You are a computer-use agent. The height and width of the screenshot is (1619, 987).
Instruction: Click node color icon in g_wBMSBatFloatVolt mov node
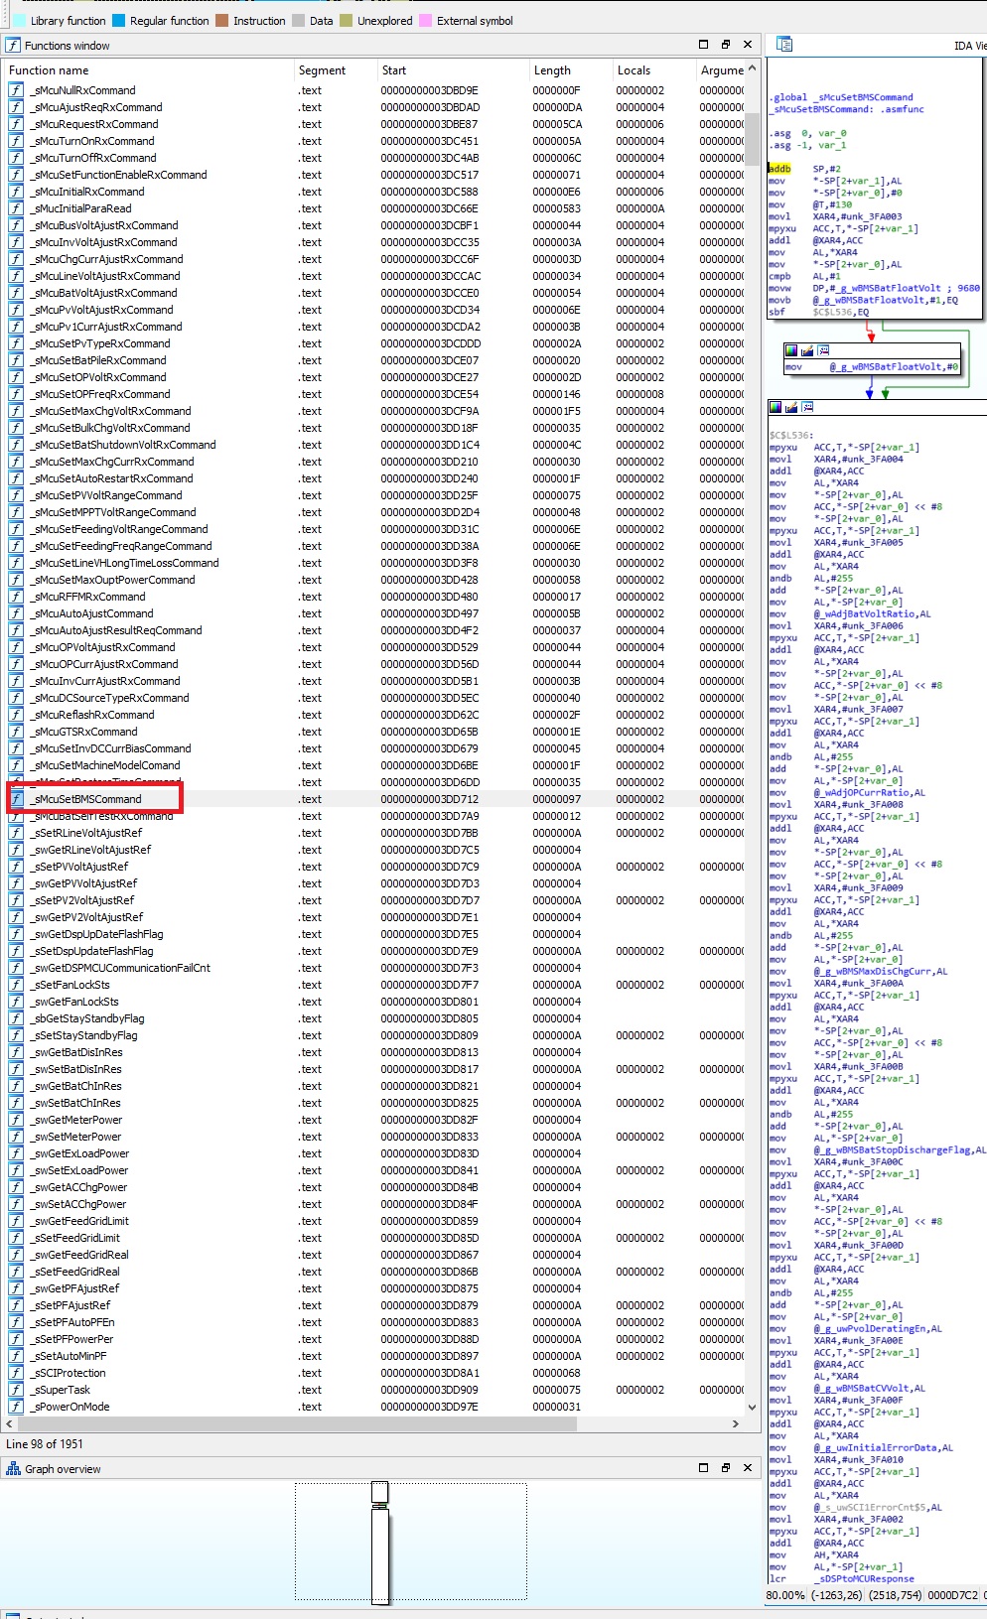[x=791, y=350]
